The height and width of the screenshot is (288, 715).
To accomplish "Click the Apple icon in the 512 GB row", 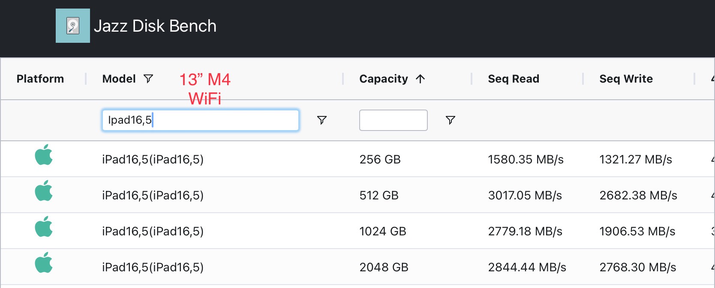I will [x=44, y=191].
